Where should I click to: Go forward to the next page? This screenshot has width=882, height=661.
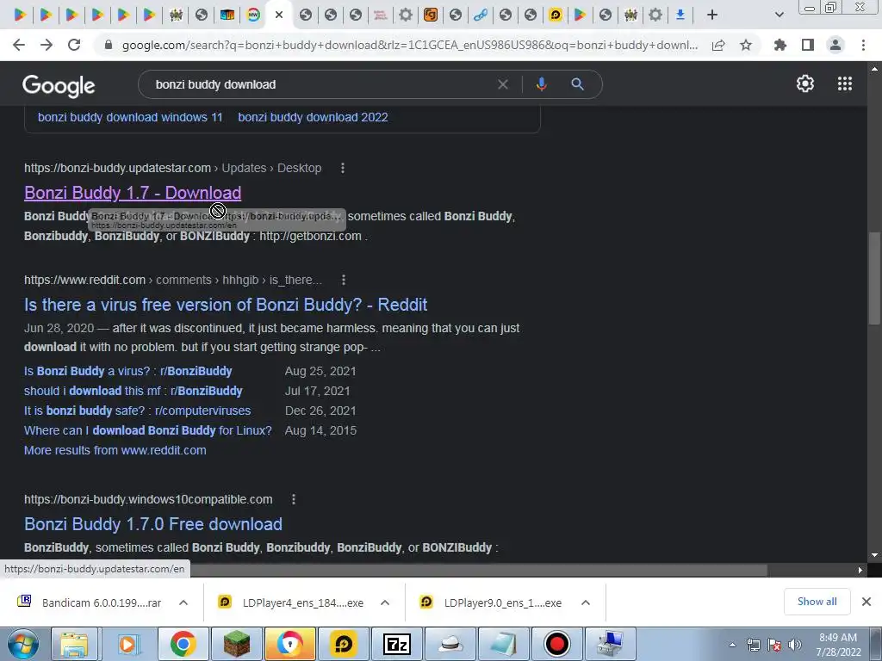point(47,45)
